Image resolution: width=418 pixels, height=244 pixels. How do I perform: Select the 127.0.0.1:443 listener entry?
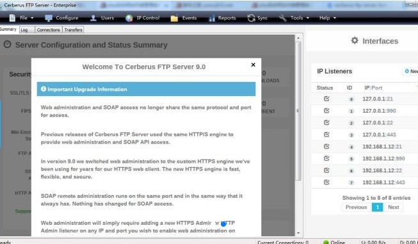(x=379, y=134)
